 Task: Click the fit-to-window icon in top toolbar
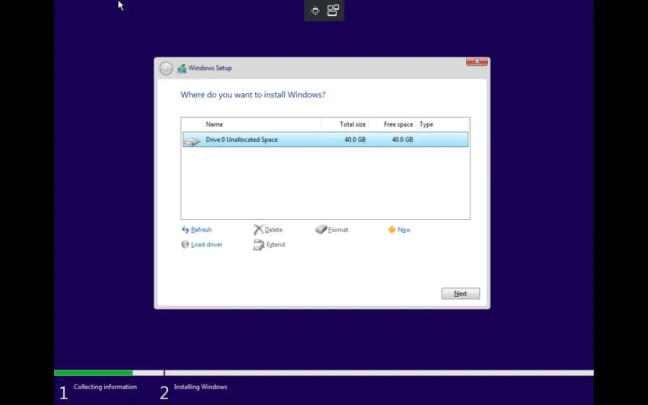click(x=315, y=11)
